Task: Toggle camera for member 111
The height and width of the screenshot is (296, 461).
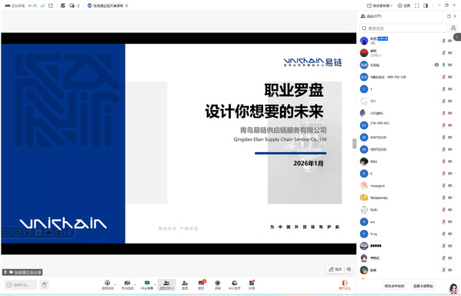Action: coord(450,101)
